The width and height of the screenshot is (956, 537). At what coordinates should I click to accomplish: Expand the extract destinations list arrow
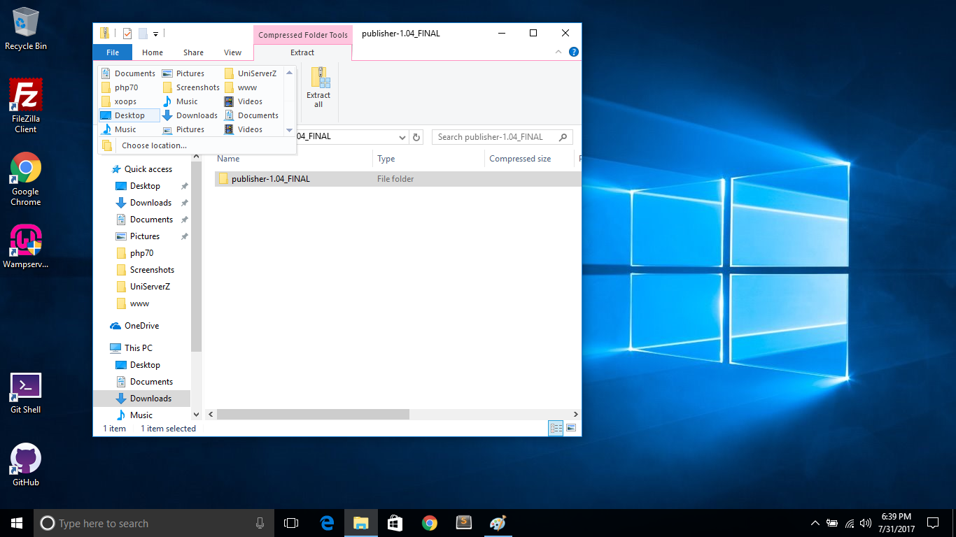[290, 130]
